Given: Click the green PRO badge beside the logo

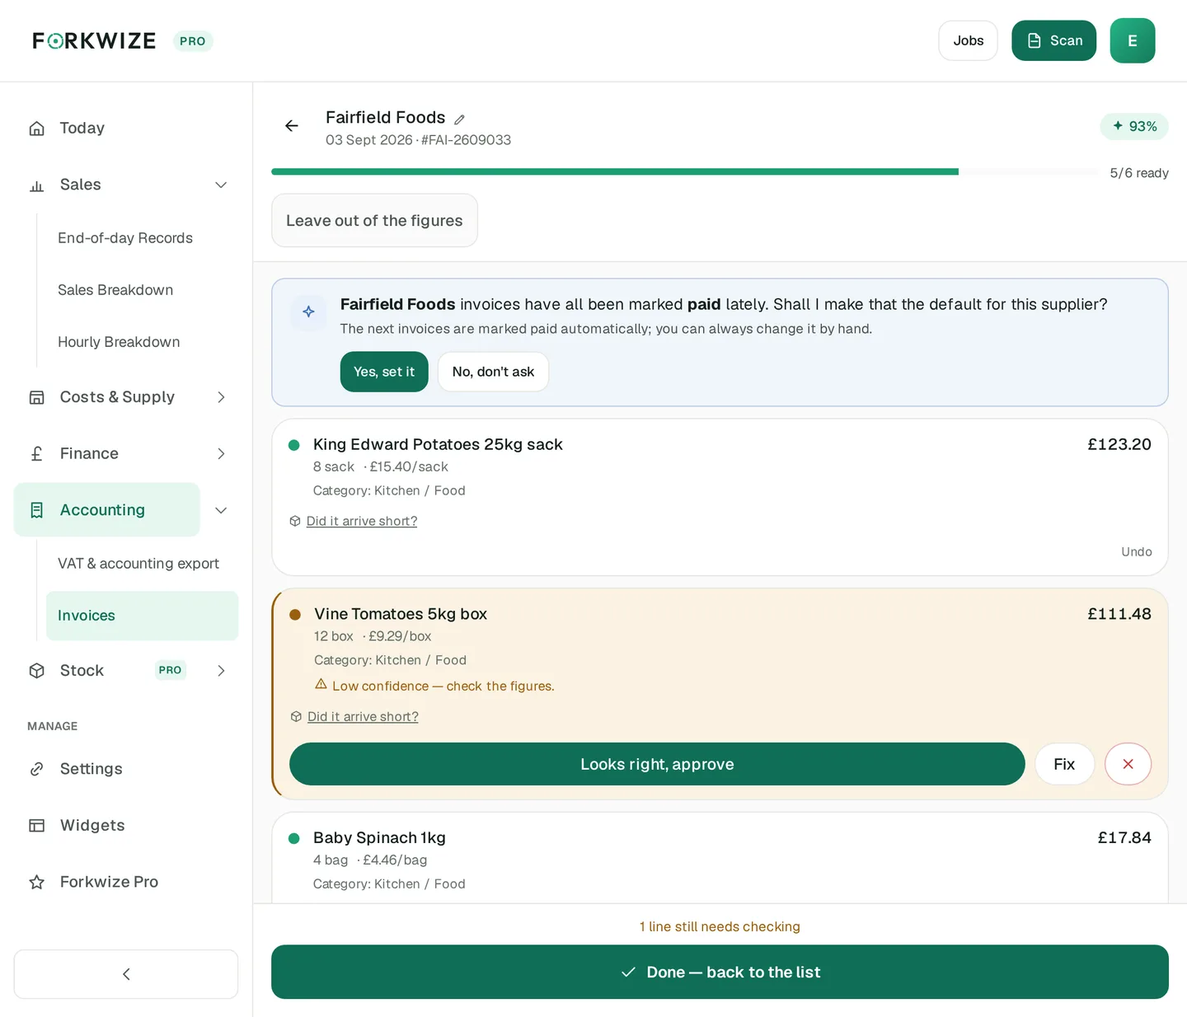Looking at the screenshot, I should click(x=193, y=41).
